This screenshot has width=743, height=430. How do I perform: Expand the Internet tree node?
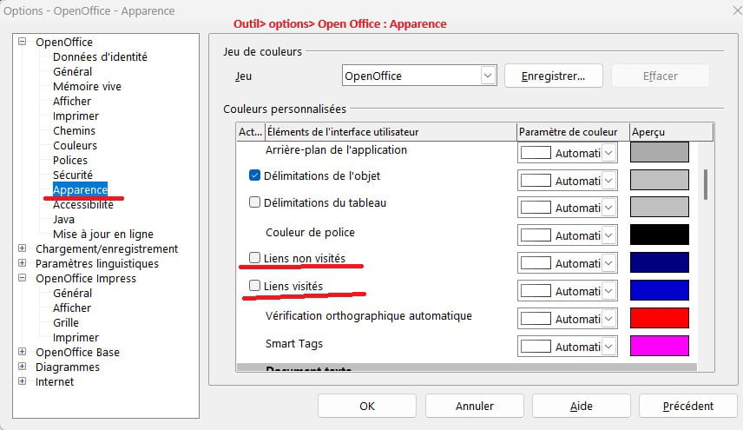pyautogui.click(x=23, y=380)
